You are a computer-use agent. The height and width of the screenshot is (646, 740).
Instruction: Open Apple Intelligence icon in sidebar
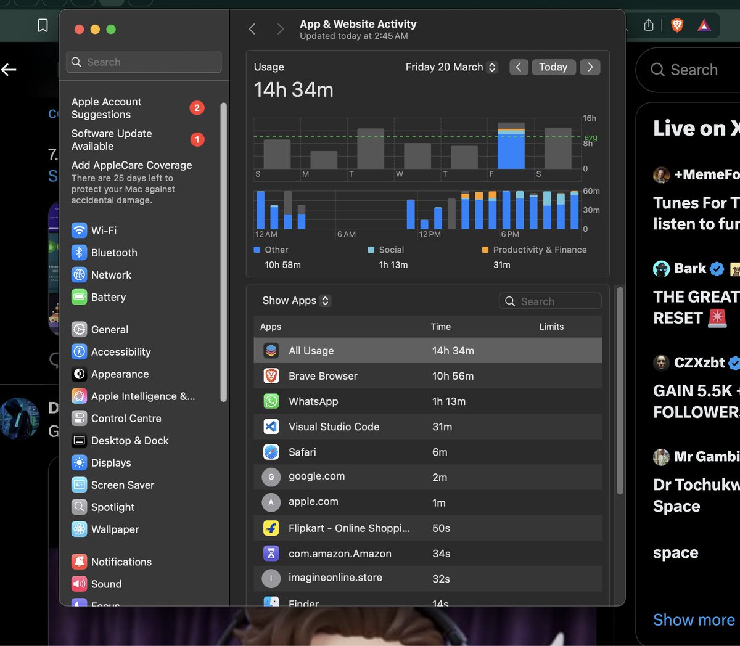(79, 396)
